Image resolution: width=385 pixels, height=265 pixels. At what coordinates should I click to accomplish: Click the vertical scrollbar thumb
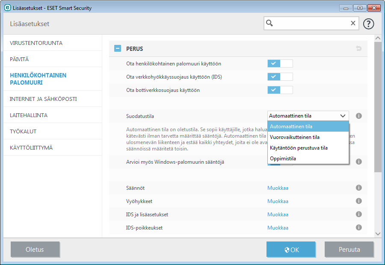tap(378, 107)
